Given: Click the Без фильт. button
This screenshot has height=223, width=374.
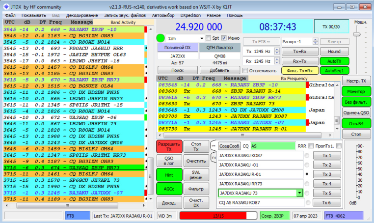Looking at the screenshot, I should (356, 102).
